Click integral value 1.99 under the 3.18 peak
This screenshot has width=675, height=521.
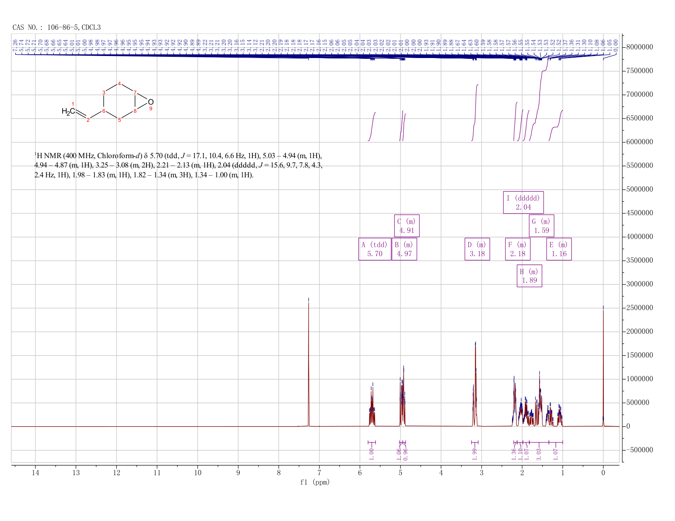point(475,454)
